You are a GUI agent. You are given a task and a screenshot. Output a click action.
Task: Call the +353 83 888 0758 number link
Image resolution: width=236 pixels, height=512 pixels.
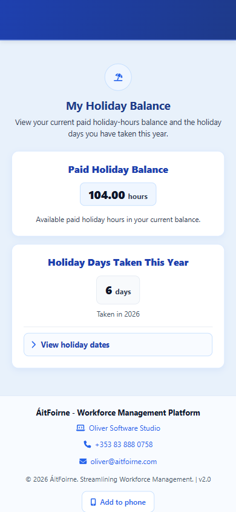click(123, 445)
